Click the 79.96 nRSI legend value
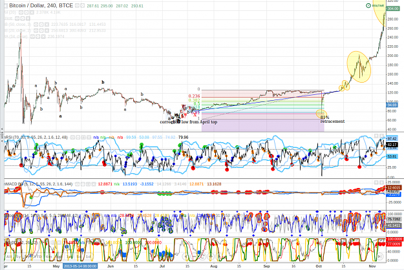 point(183,138)
